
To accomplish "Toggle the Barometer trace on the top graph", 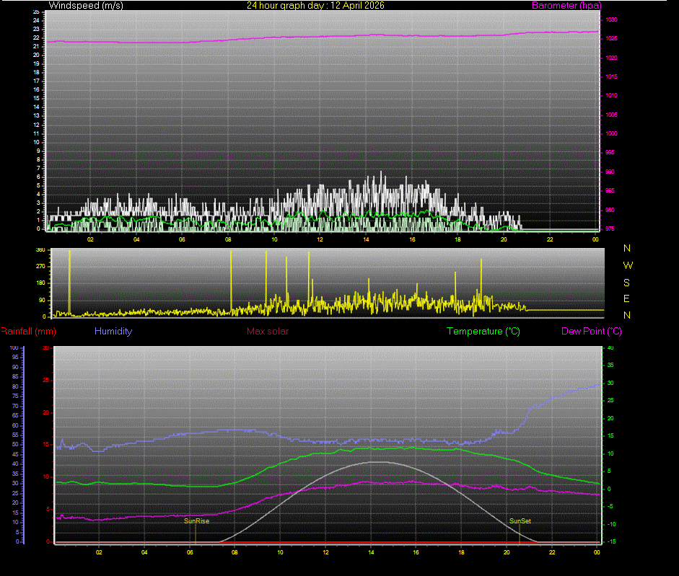I will [566, 5].
